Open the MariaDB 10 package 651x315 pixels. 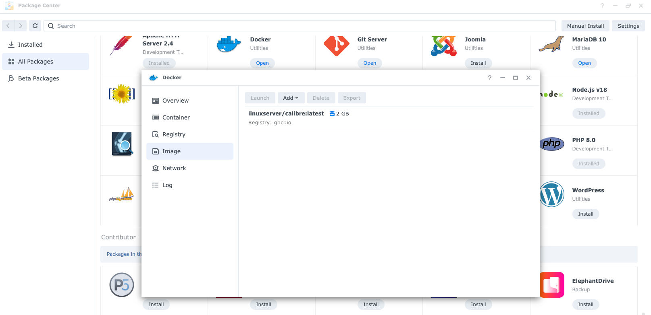[584, 63]
